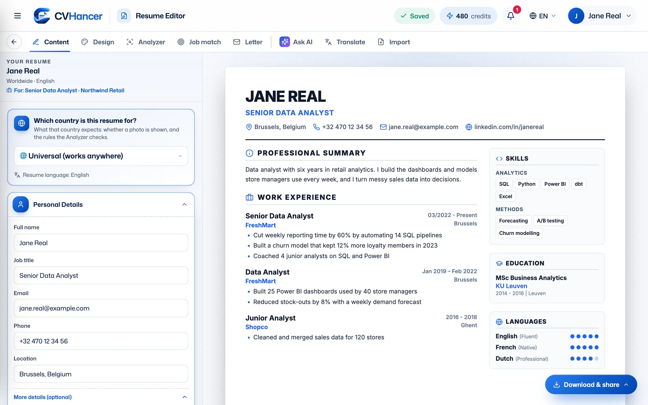The width and height of the screenshot is (648, 405).
Task: Click the Saved status pill
Action: pyautogui.click(x=415, y=16)
